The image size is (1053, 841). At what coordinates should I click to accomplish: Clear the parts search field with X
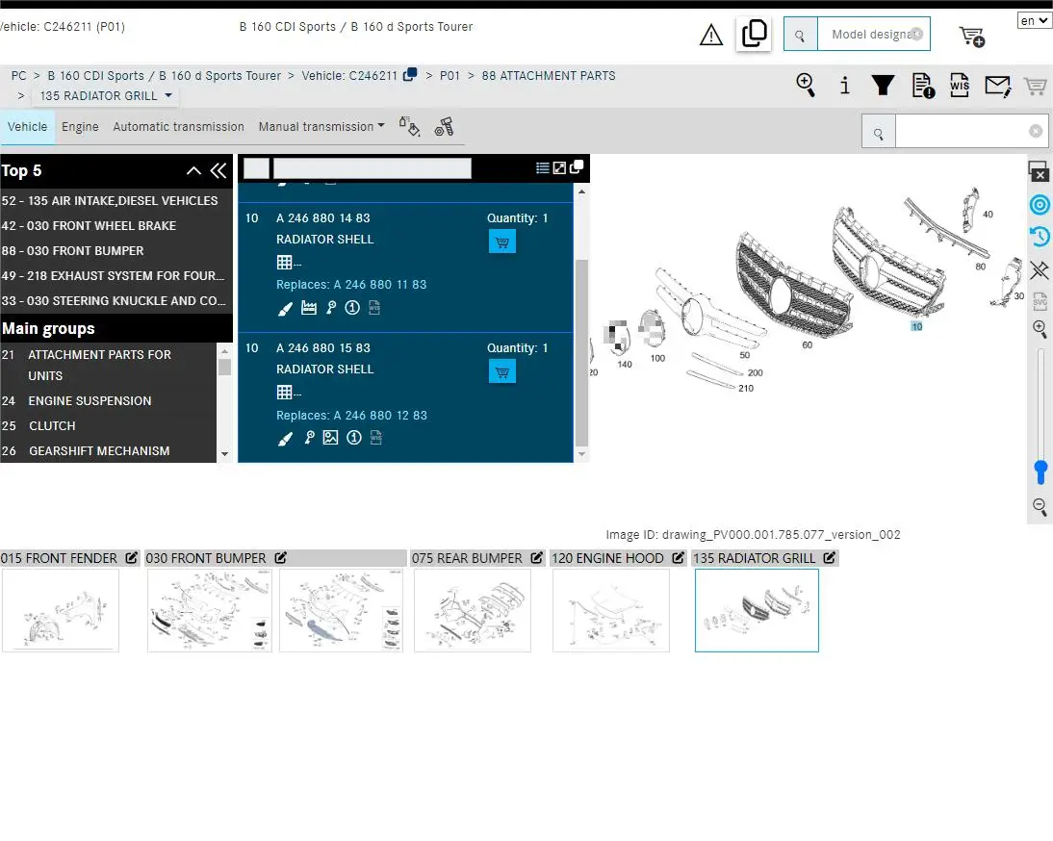click(x=1036, y=131)
